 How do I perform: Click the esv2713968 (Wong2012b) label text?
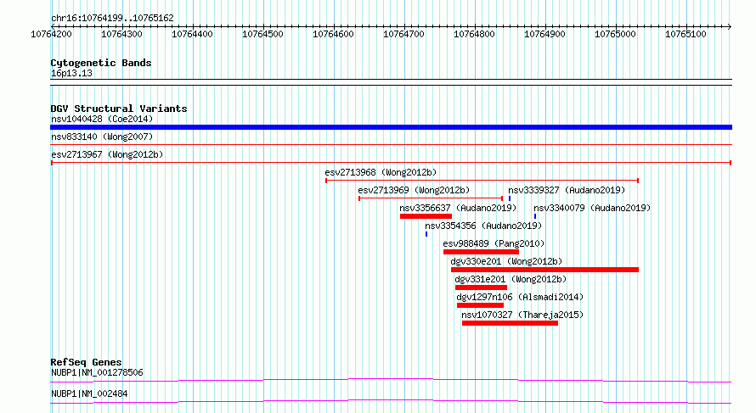point(381,172)
